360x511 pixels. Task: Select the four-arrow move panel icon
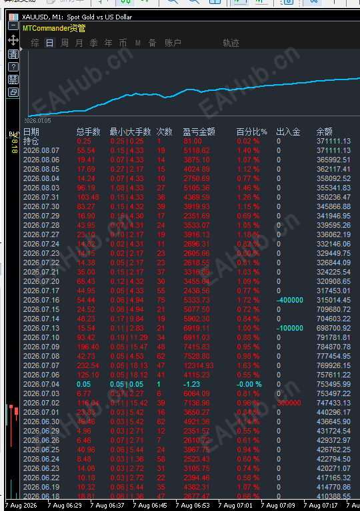(13, 40)
